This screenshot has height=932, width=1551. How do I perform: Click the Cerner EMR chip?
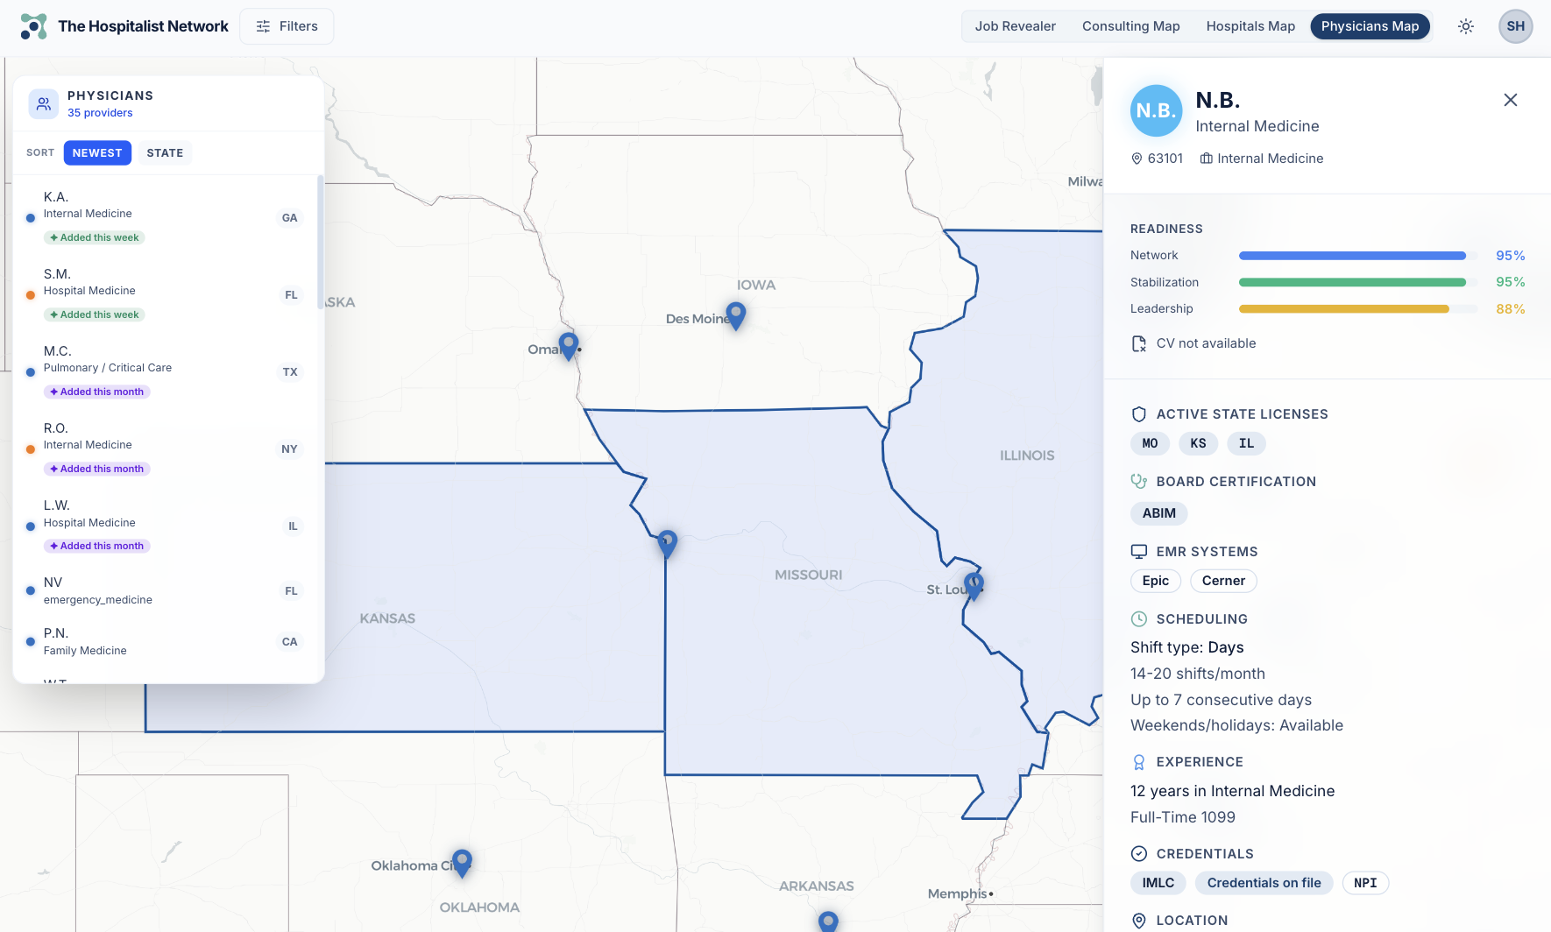1223,581
